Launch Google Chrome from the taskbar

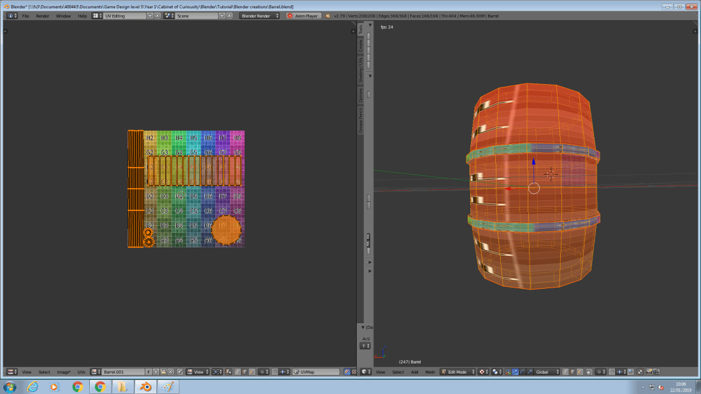click(78, 386)
